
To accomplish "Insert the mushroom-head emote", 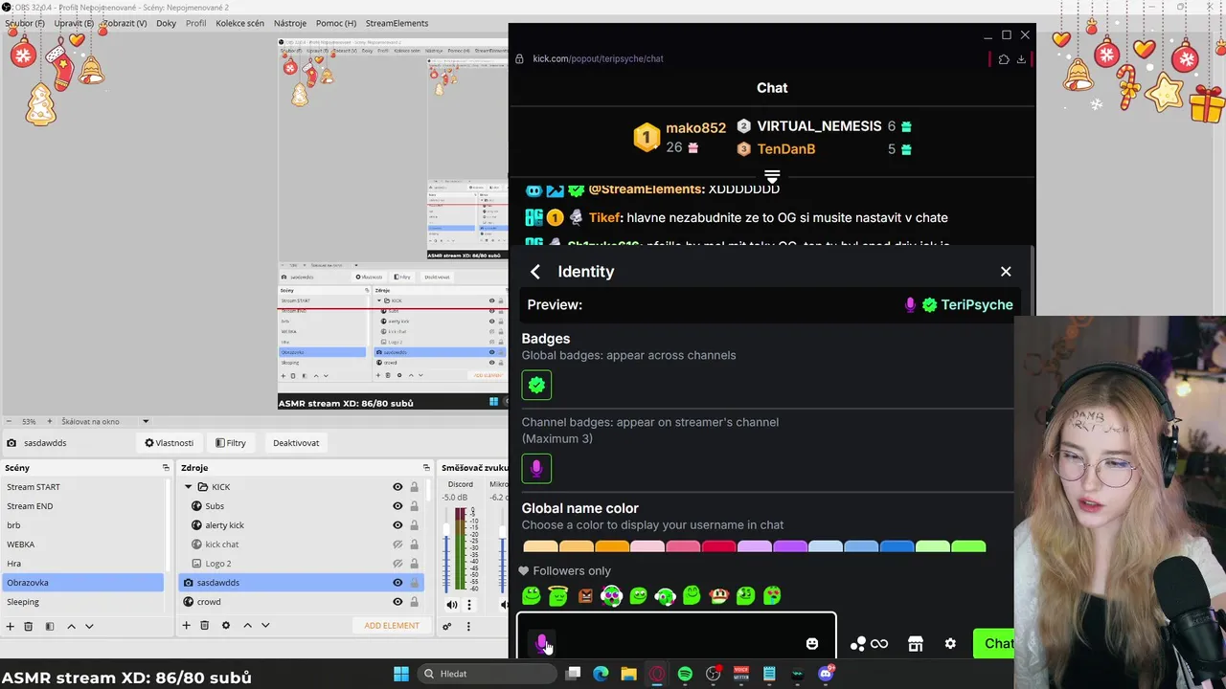I will (718, 596).
